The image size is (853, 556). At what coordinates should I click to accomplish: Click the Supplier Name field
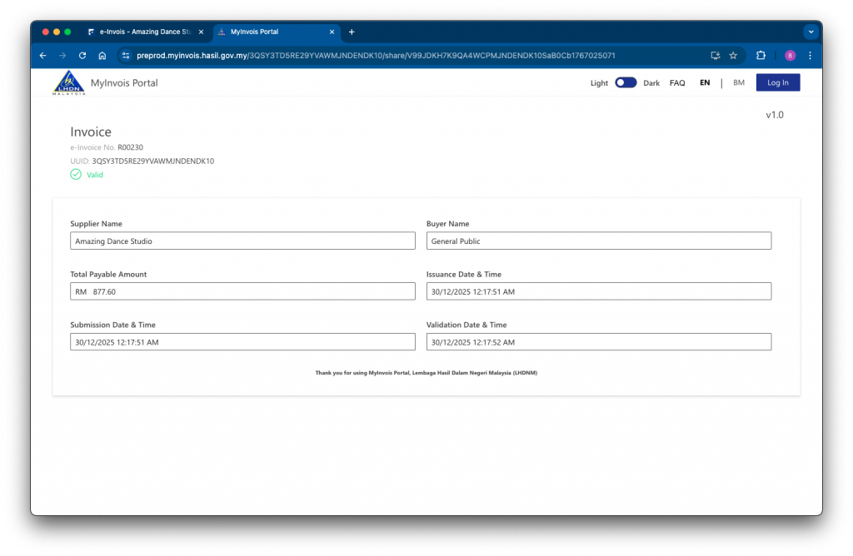(242, 241)
